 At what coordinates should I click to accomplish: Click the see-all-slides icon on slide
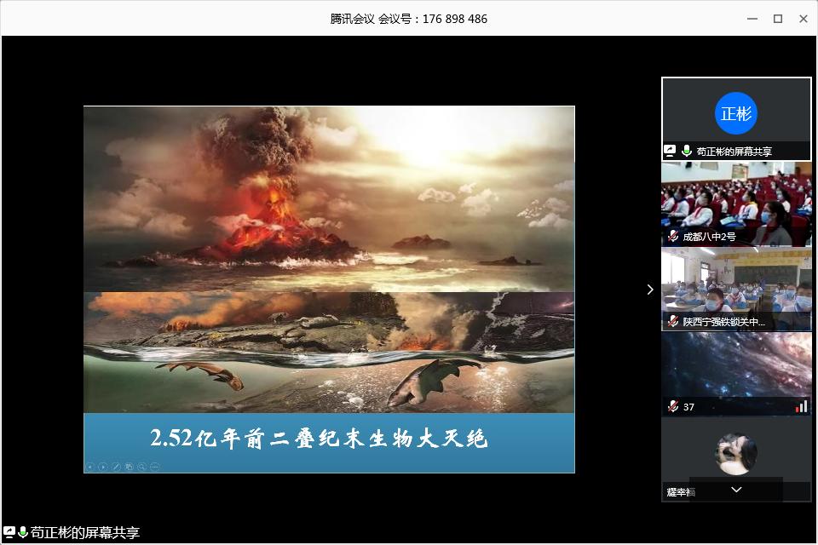tap(129, 467)
